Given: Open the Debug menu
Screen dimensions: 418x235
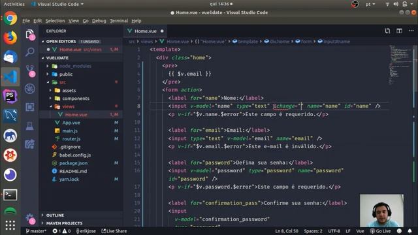Looking at the screenshot, I should (99, 21).
